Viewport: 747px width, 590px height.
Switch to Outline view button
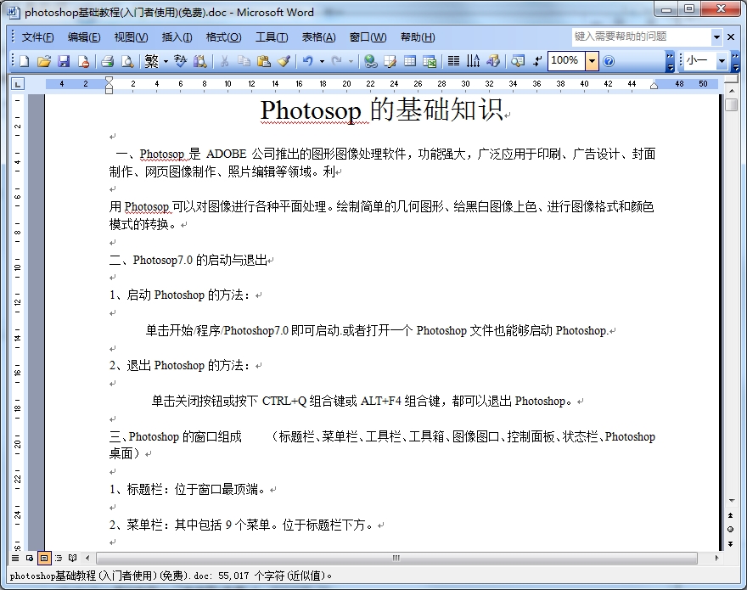58,558
